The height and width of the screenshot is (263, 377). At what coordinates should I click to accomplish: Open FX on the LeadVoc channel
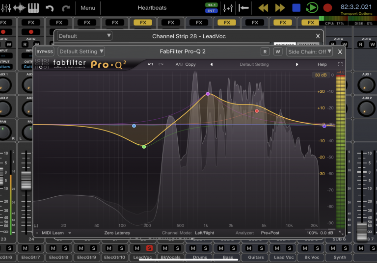[143, 23]
